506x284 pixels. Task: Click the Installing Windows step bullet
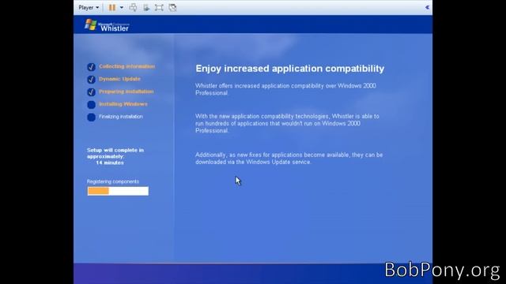point(92,105)
